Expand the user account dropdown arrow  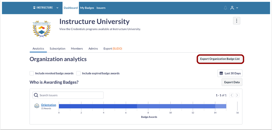[237, 8]
